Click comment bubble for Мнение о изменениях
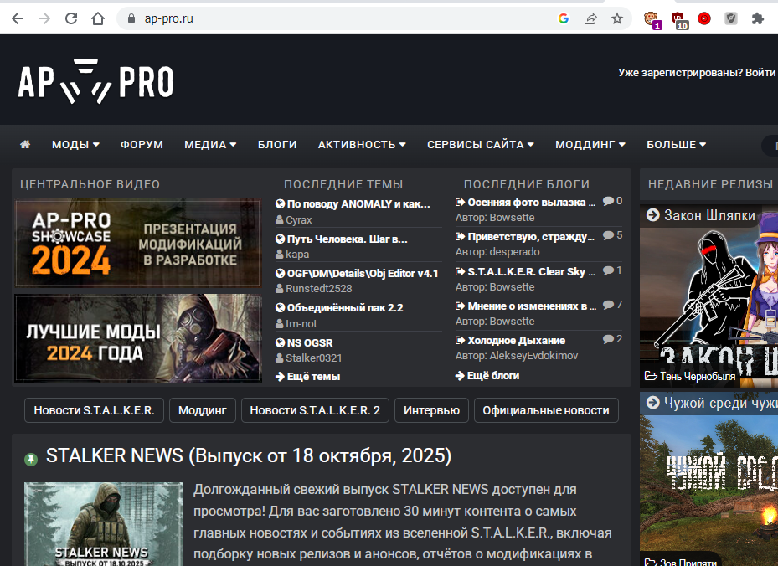The width and height of the screenshot is (778, 566). click(x=608, y=305)
